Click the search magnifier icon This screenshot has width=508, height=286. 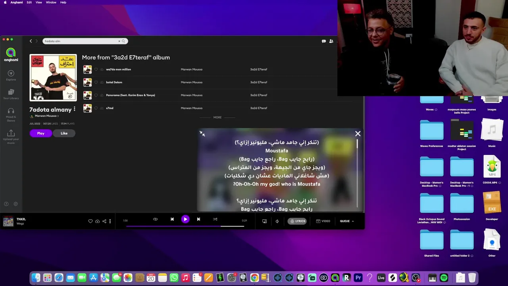[x=123, y=41]
